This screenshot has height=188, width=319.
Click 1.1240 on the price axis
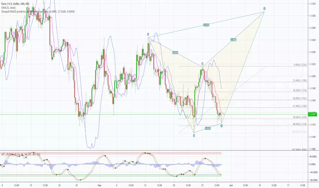click(x=312, y=52)
